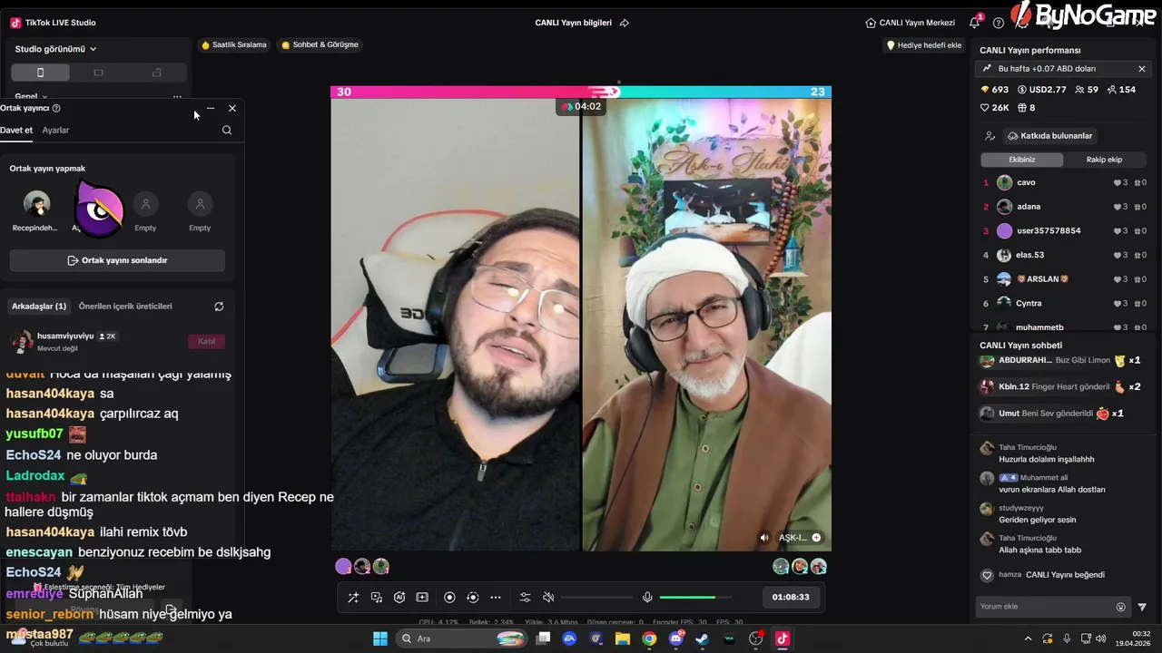Select the landscape layout option
1162x653 pixels.
tap(98, 73)
